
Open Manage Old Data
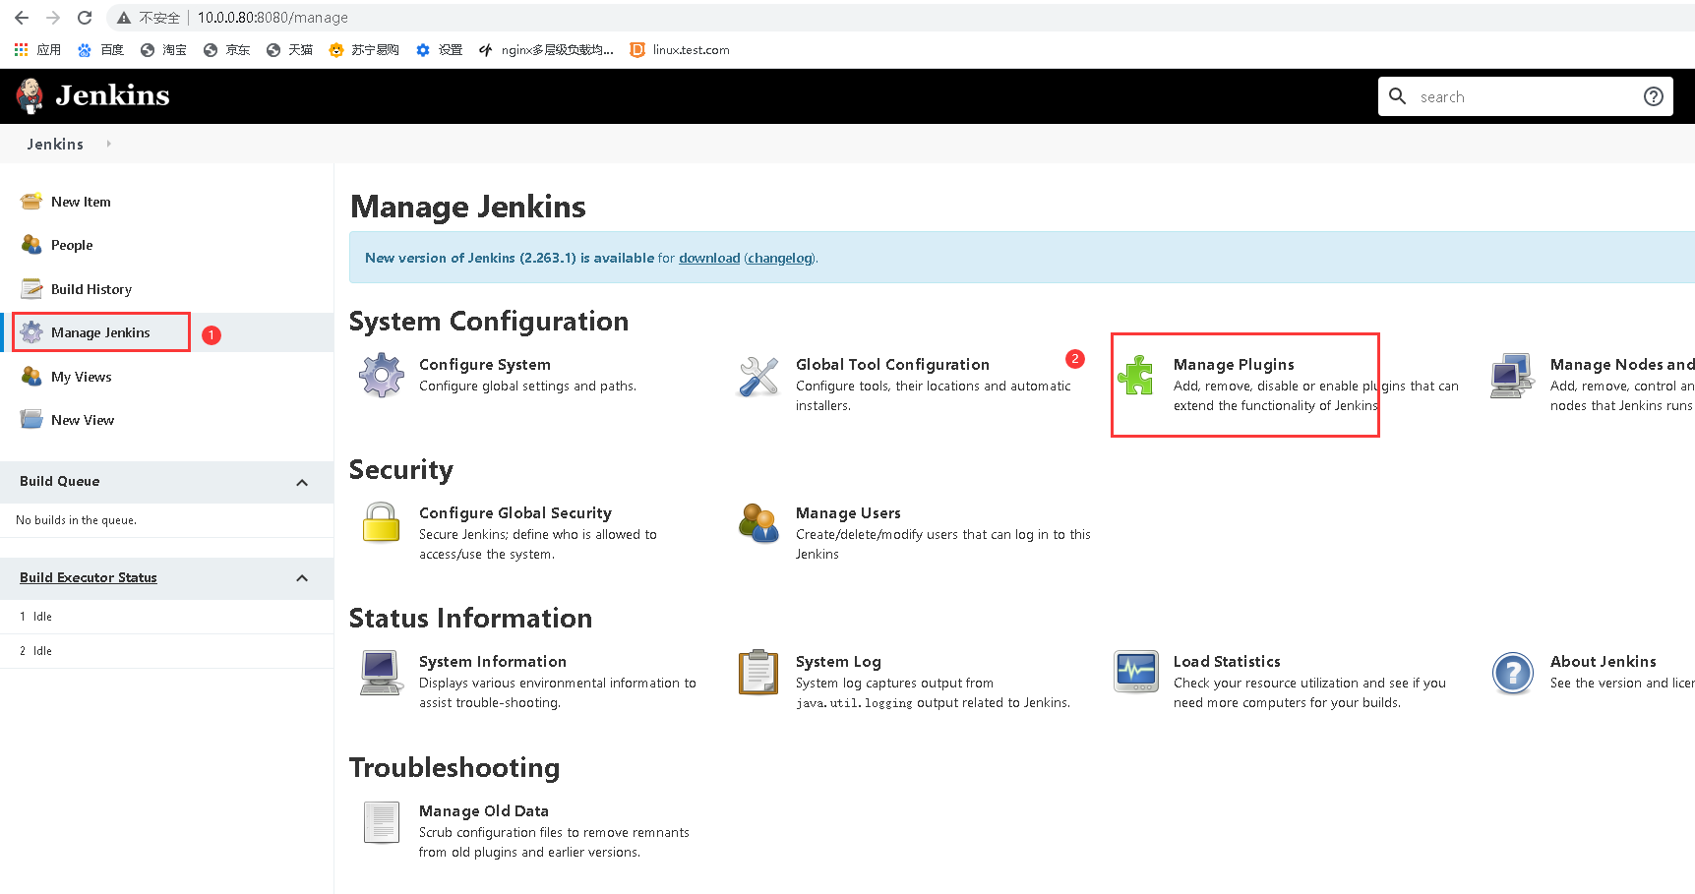[484, 810]
